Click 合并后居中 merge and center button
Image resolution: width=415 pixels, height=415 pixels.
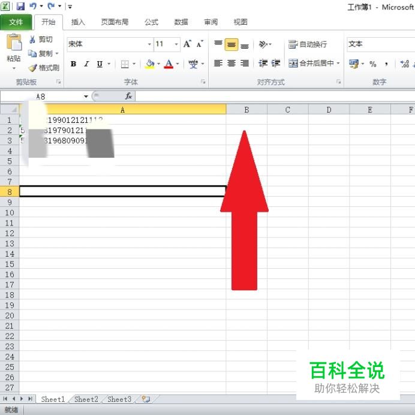[311, 63]
